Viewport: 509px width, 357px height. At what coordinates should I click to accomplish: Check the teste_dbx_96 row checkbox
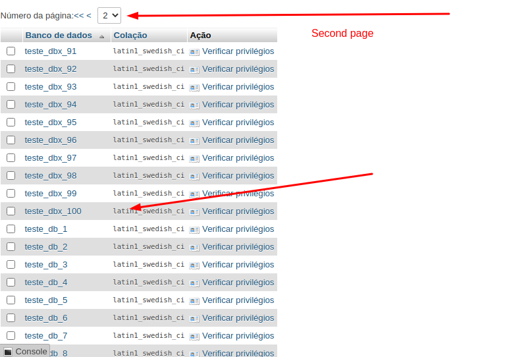tap(11, 140)
